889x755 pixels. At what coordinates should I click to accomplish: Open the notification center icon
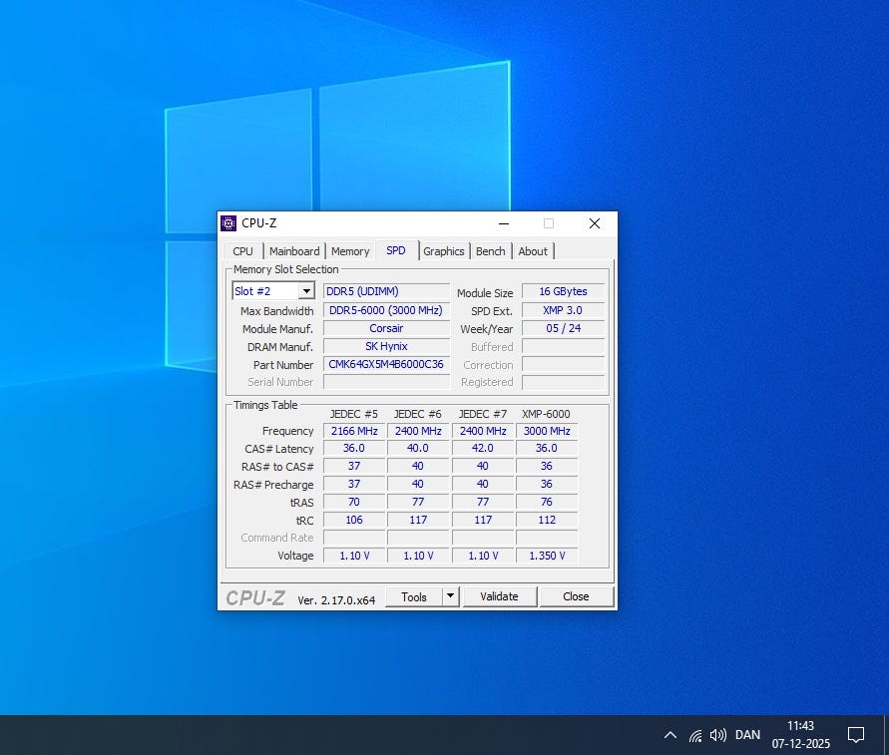855,735
